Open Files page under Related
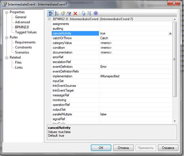The width and height of the screenshot is (184, 156). point(18,62)
